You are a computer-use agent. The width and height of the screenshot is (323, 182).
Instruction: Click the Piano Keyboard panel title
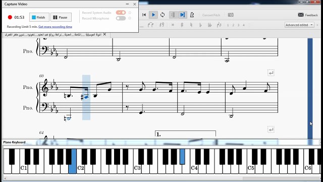(x=15, y=142)
